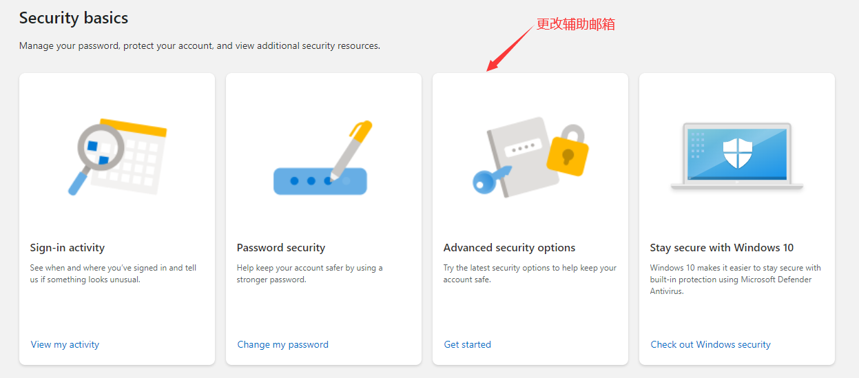Click the red Chinese annotation text
Viewport: 859px width, 378px height.
[x=575, y=24]
